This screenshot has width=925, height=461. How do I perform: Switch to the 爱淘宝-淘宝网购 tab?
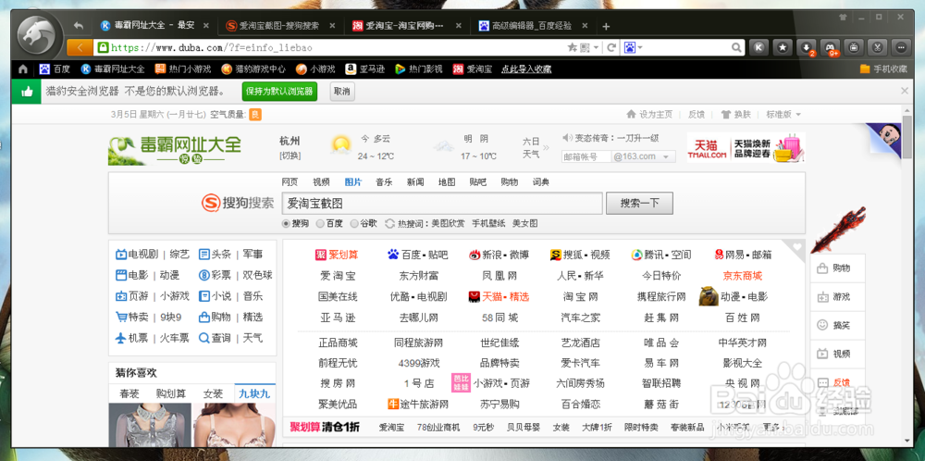[405, 26]
